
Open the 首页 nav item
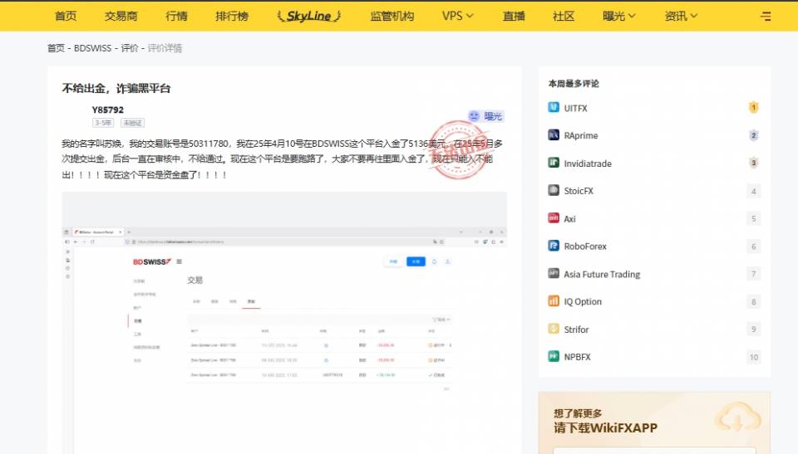(66, 17)
